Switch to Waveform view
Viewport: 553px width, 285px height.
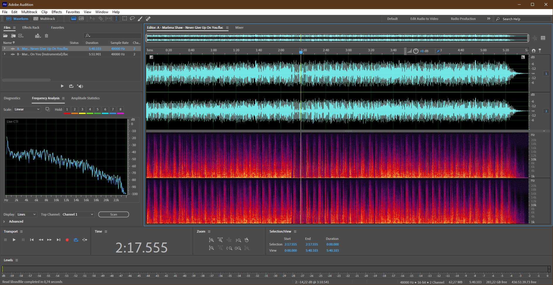[x=17, y=18]
